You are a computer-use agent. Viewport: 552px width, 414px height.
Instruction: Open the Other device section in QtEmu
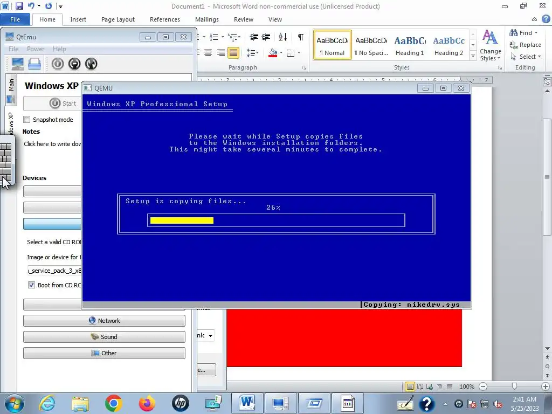104,353
